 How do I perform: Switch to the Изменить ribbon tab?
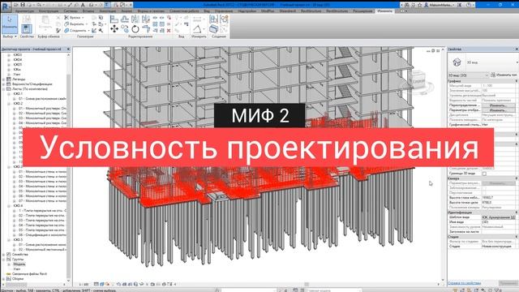coord(384,11)
